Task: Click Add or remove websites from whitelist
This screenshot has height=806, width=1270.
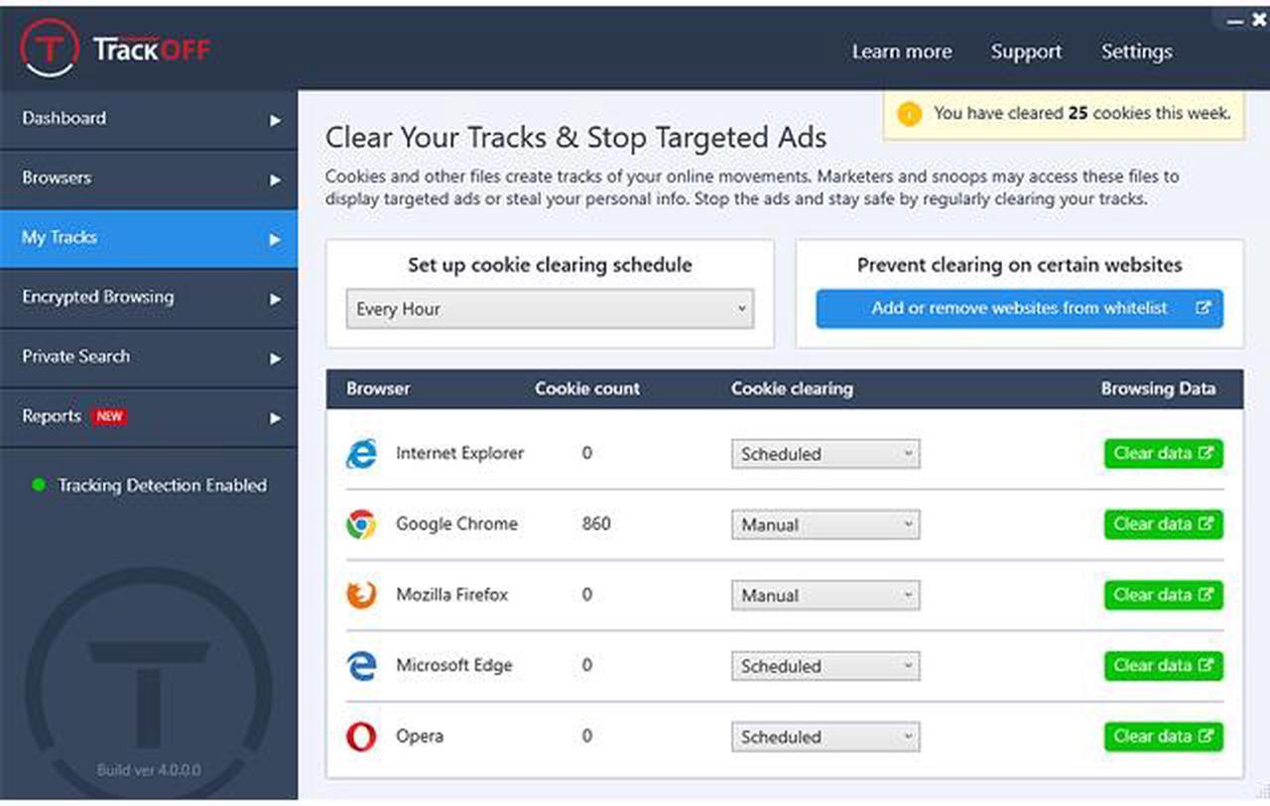Action: (1019, 308)
